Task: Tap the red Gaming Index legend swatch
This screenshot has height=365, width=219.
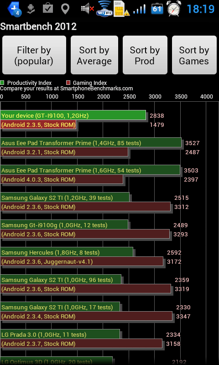Action: coord(68,83)
